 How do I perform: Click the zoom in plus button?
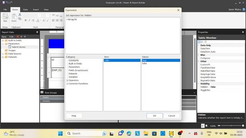tap(243, 126)
